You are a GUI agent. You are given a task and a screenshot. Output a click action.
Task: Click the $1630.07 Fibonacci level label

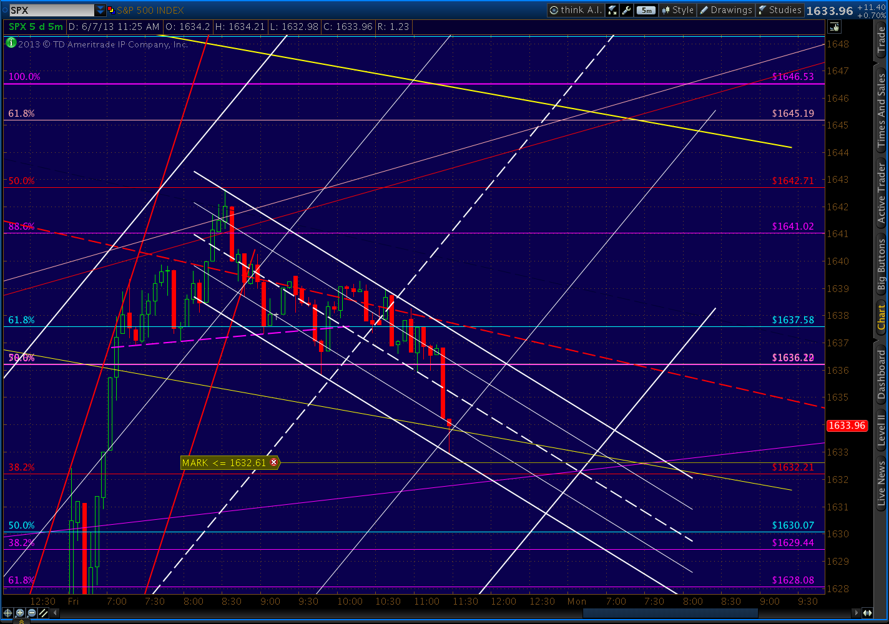coord(793,525)
